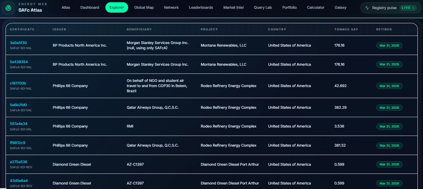Click the SAFc Atlas radar logo icon
423x189 pixels.
click(x=8, y=8)
